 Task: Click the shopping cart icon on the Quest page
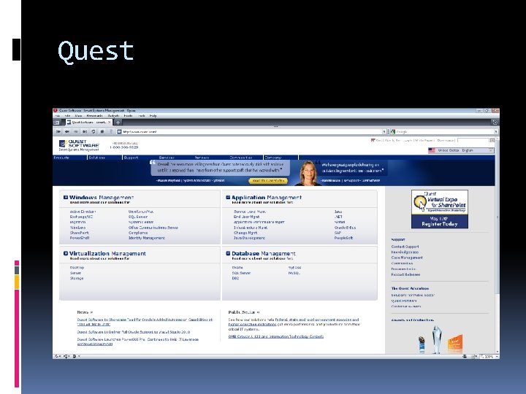tap(373, 140)
